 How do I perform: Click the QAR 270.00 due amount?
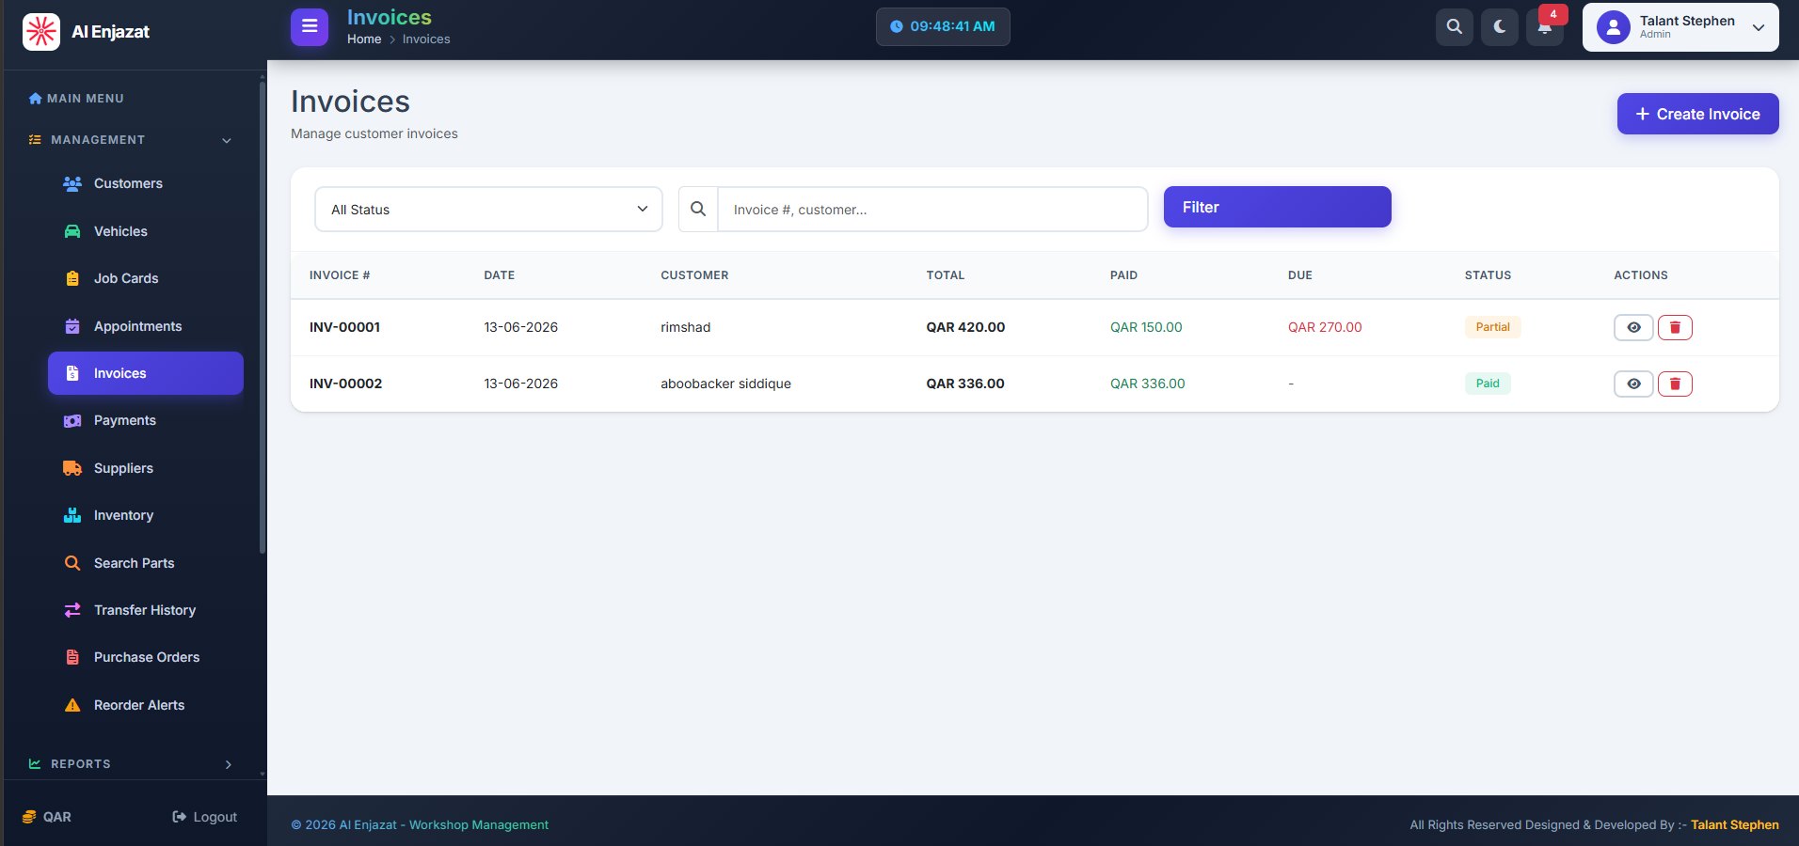[x=1325, y=327]
